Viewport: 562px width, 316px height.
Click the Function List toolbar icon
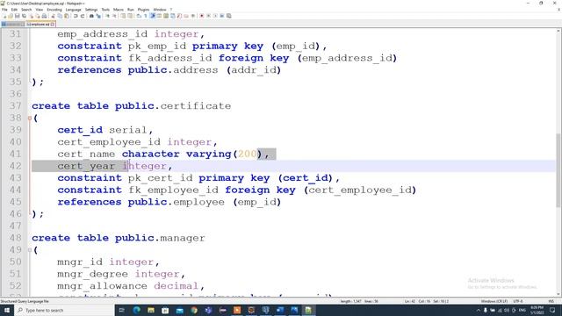(x=179, y=16)
